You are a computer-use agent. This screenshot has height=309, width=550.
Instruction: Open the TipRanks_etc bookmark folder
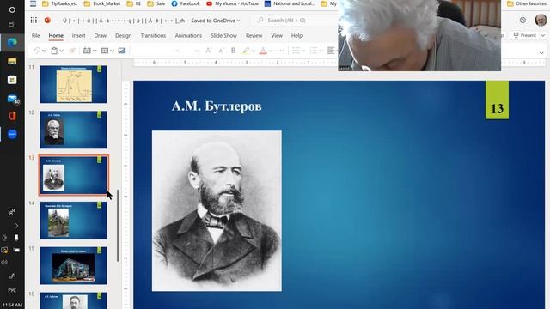coord(60,3)
